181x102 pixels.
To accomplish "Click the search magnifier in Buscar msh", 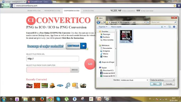I will pyautogui.click(x=175, y=22).
